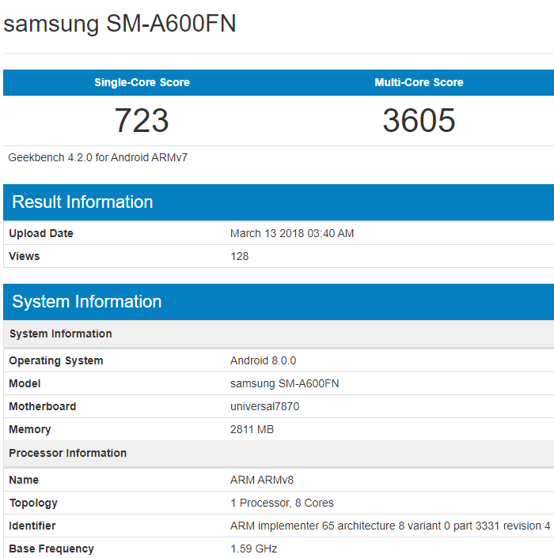This screenshot has height=558, width=554.
Task: Click the Model value 'samsung SM-A600FN'
Action: point(284,383)
